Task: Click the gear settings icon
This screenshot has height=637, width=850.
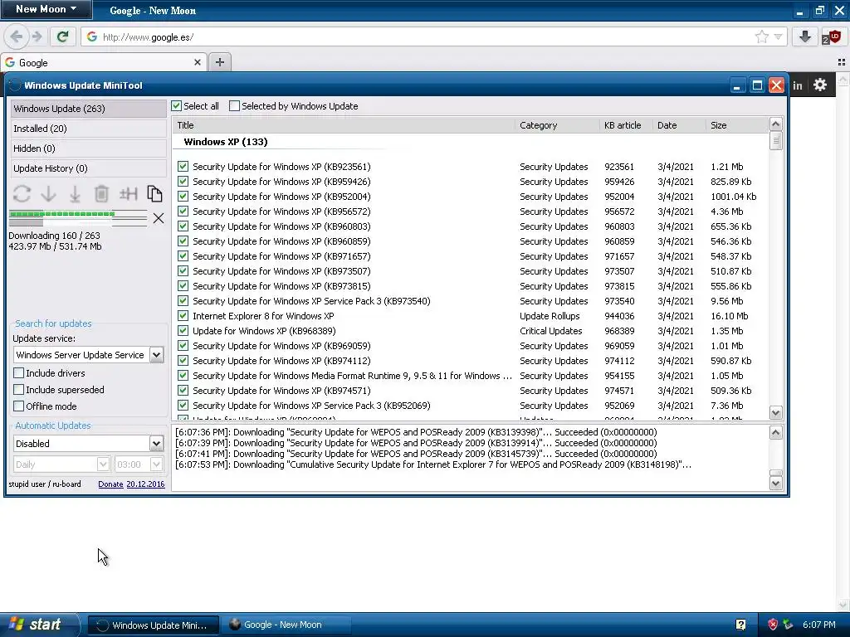Action: [819, 85]
